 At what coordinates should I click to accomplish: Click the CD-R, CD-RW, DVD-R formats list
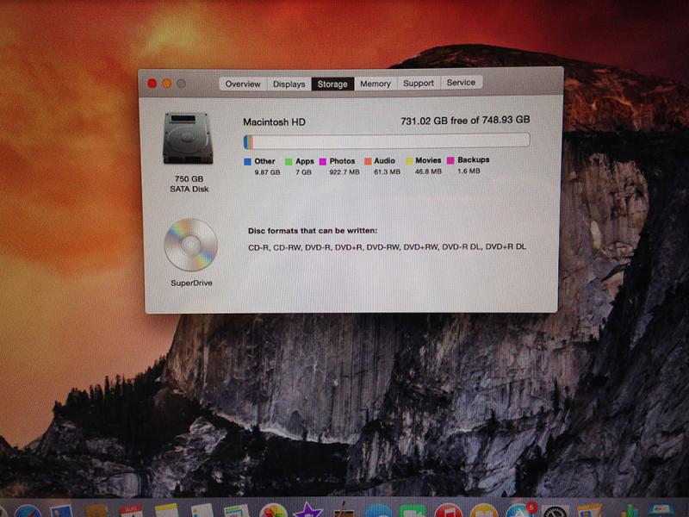tap(387, 247)
